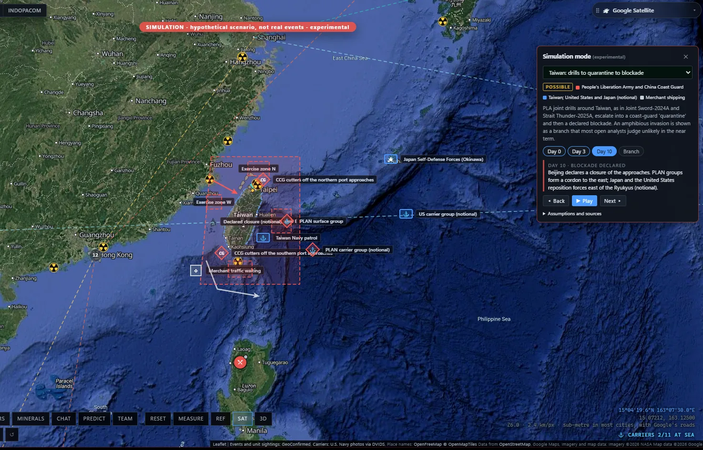Click the cluster marker numbered 12
Screen dimensions: 703x450
(95, 255)
